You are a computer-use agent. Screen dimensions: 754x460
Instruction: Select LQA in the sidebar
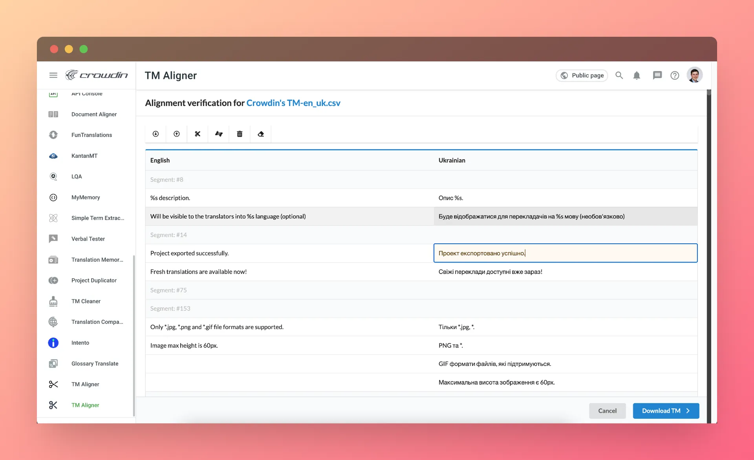(x=77, y=177)
